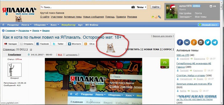
Task: Add topic to ЯП Закладки button
Action: click(x=11, y=44)
